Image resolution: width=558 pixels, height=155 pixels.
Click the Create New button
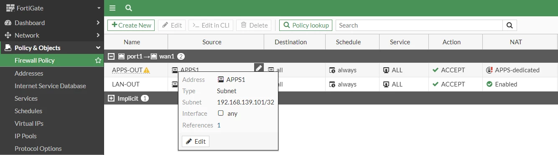tap(131, 25)
